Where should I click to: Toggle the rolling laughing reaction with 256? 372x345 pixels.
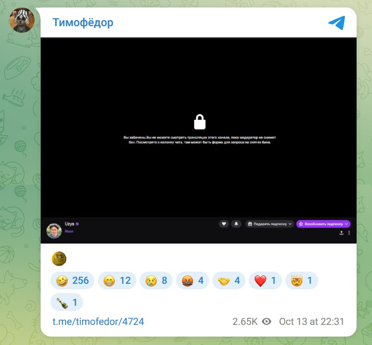pyautogui.click(x=72, y=280)
